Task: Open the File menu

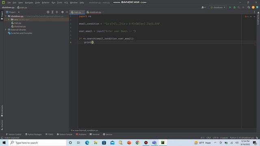Action: coord(9,3)
